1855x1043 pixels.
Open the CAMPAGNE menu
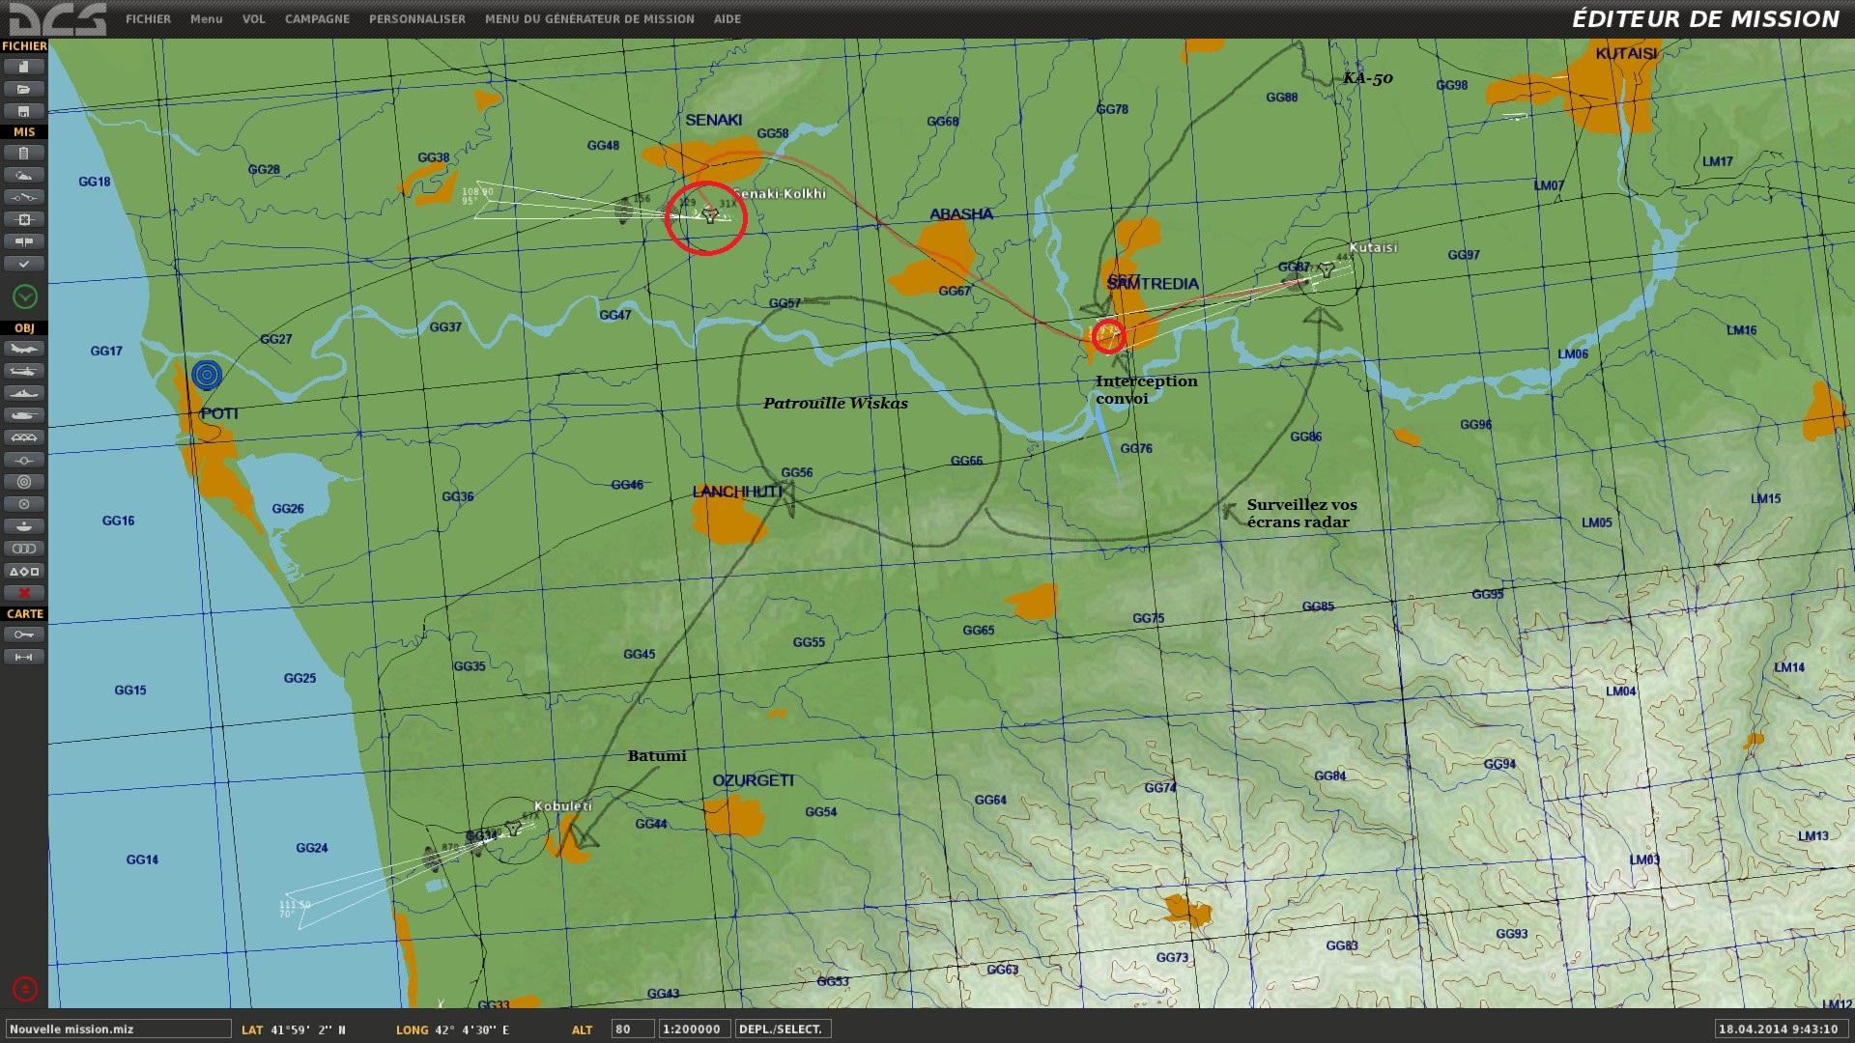(317, 18)
